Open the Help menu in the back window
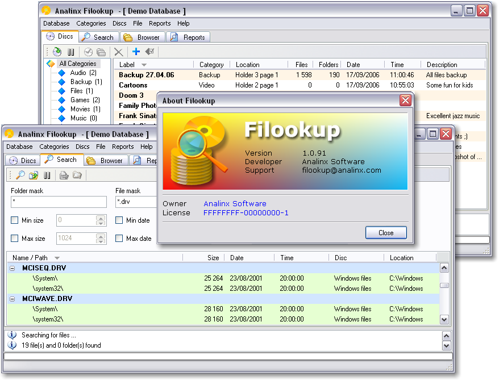This screenshot has width=499, height=380. [x=184, y=23]
